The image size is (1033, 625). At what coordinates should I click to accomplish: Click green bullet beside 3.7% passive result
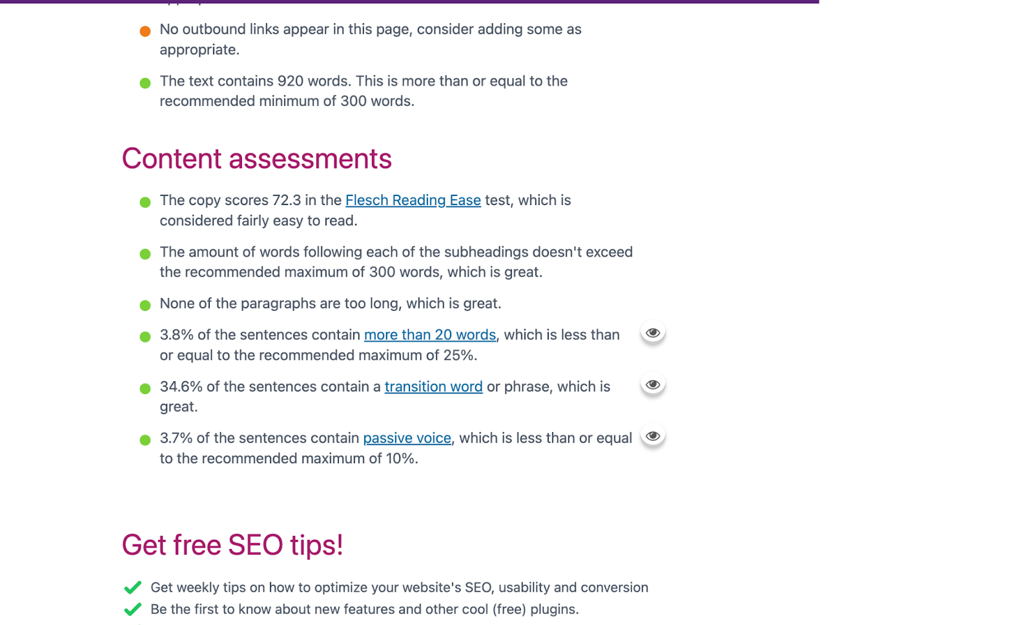[145, 440]
